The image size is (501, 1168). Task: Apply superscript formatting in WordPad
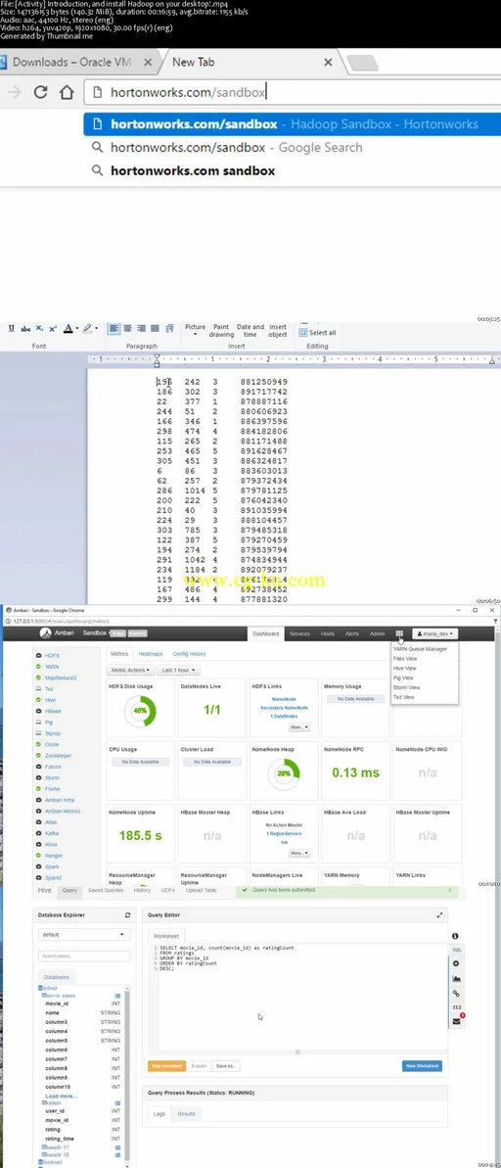point(53,328)
